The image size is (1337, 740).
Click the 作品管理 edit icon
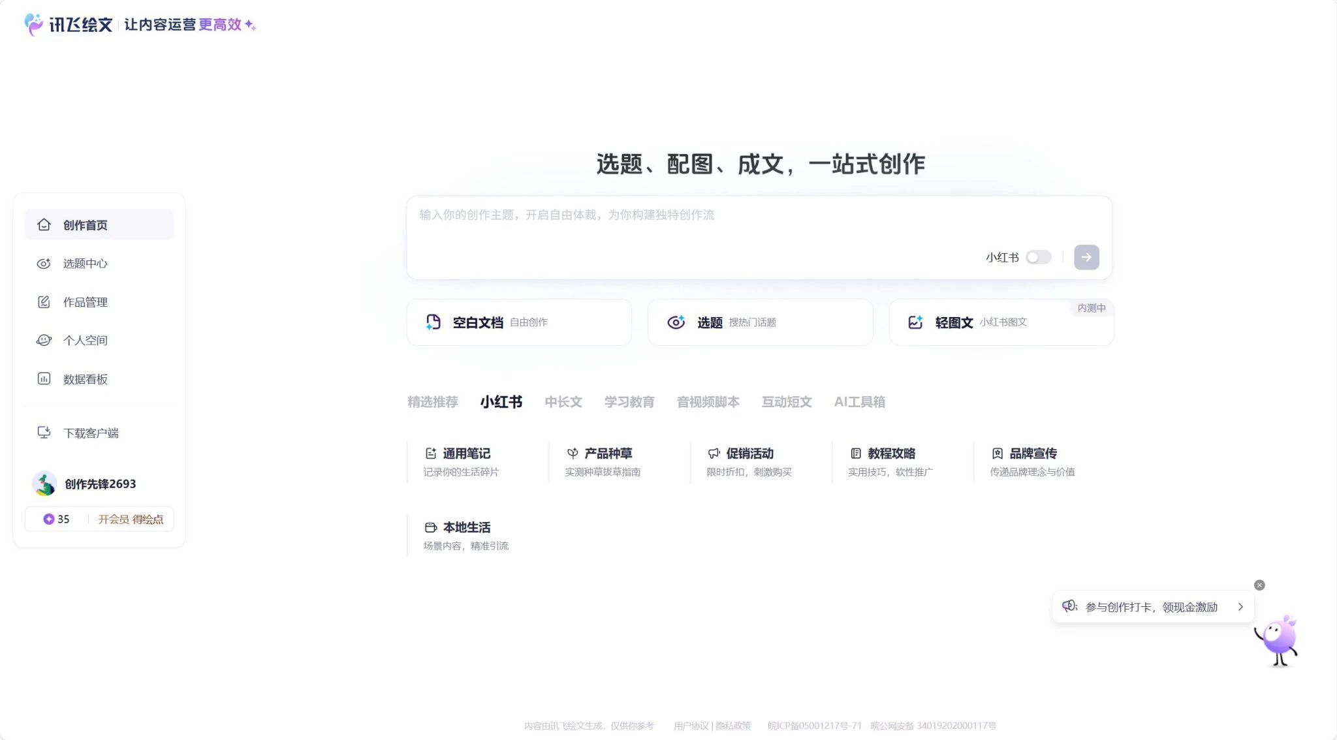tap(44, 302)
